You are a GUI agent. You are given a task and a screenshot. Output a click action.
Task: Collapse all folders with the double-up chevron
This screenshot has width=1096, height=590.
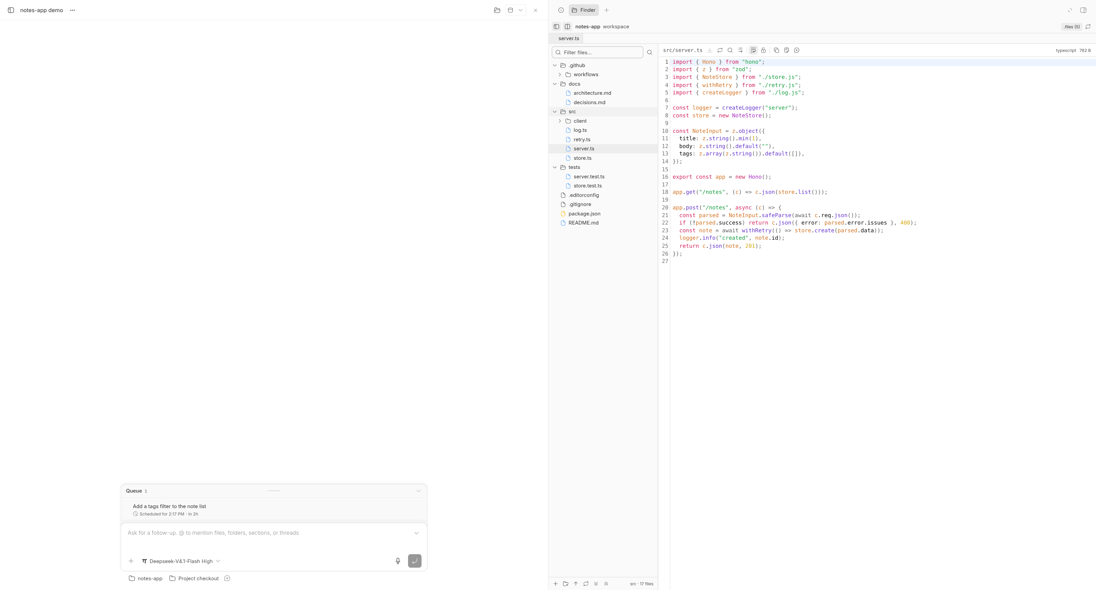click(606, 584)
